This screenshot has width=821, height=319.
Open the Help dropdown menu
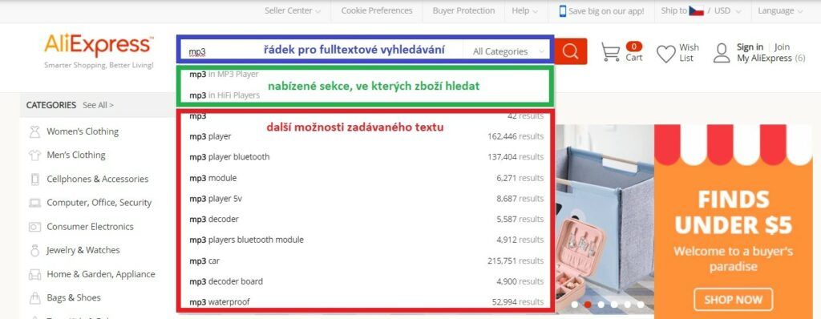point(524,10)
